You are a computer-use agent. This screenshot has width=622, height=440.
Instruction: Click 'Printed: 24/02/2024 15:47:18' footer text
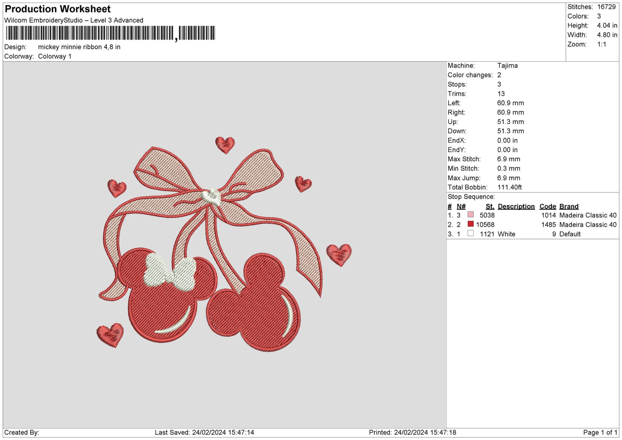click(412, 432)
